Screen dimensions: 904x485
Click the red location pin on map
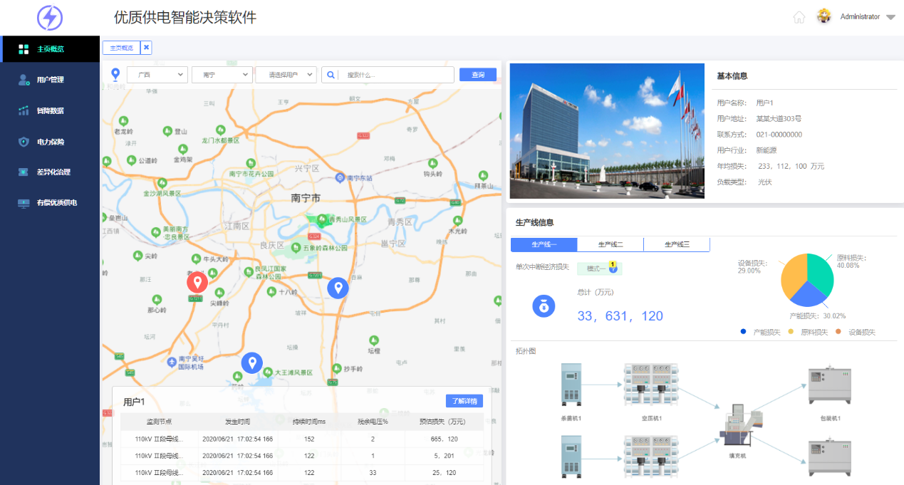point(197,282)
